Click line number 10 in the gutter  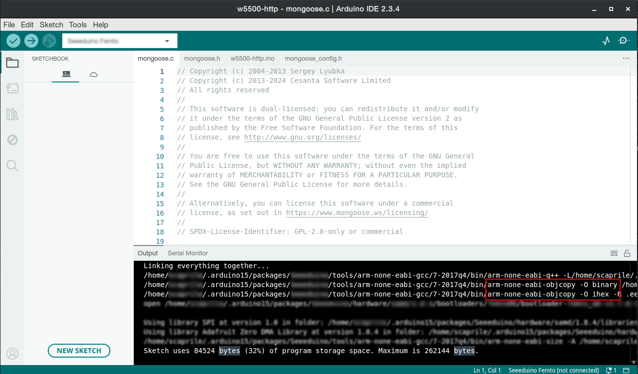(x=160, y=156)
